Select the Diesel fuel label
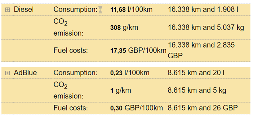254x119 pixels. [24, 10]
